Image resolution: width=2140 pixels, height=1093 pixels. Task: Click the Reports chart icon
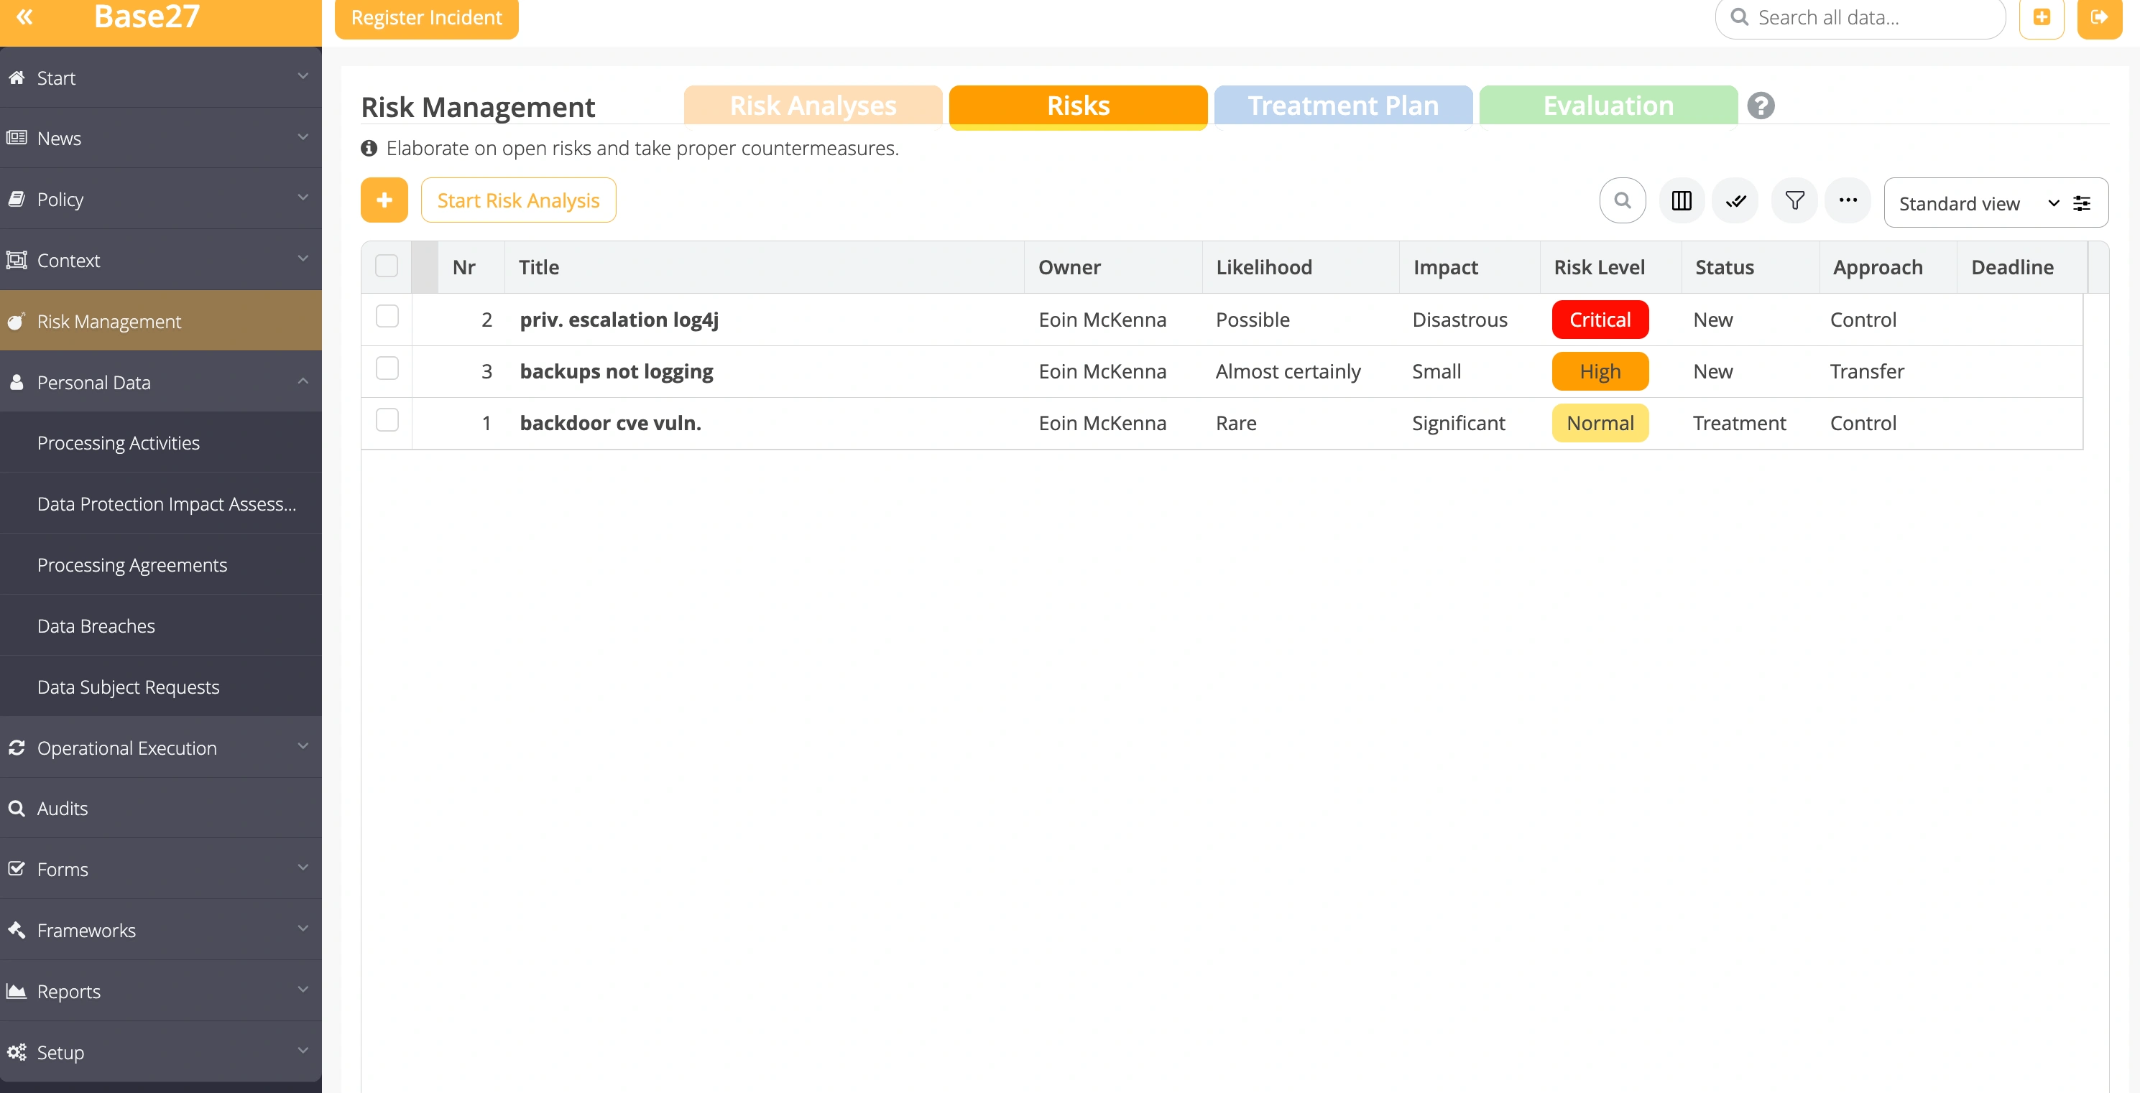click(16, 991)
